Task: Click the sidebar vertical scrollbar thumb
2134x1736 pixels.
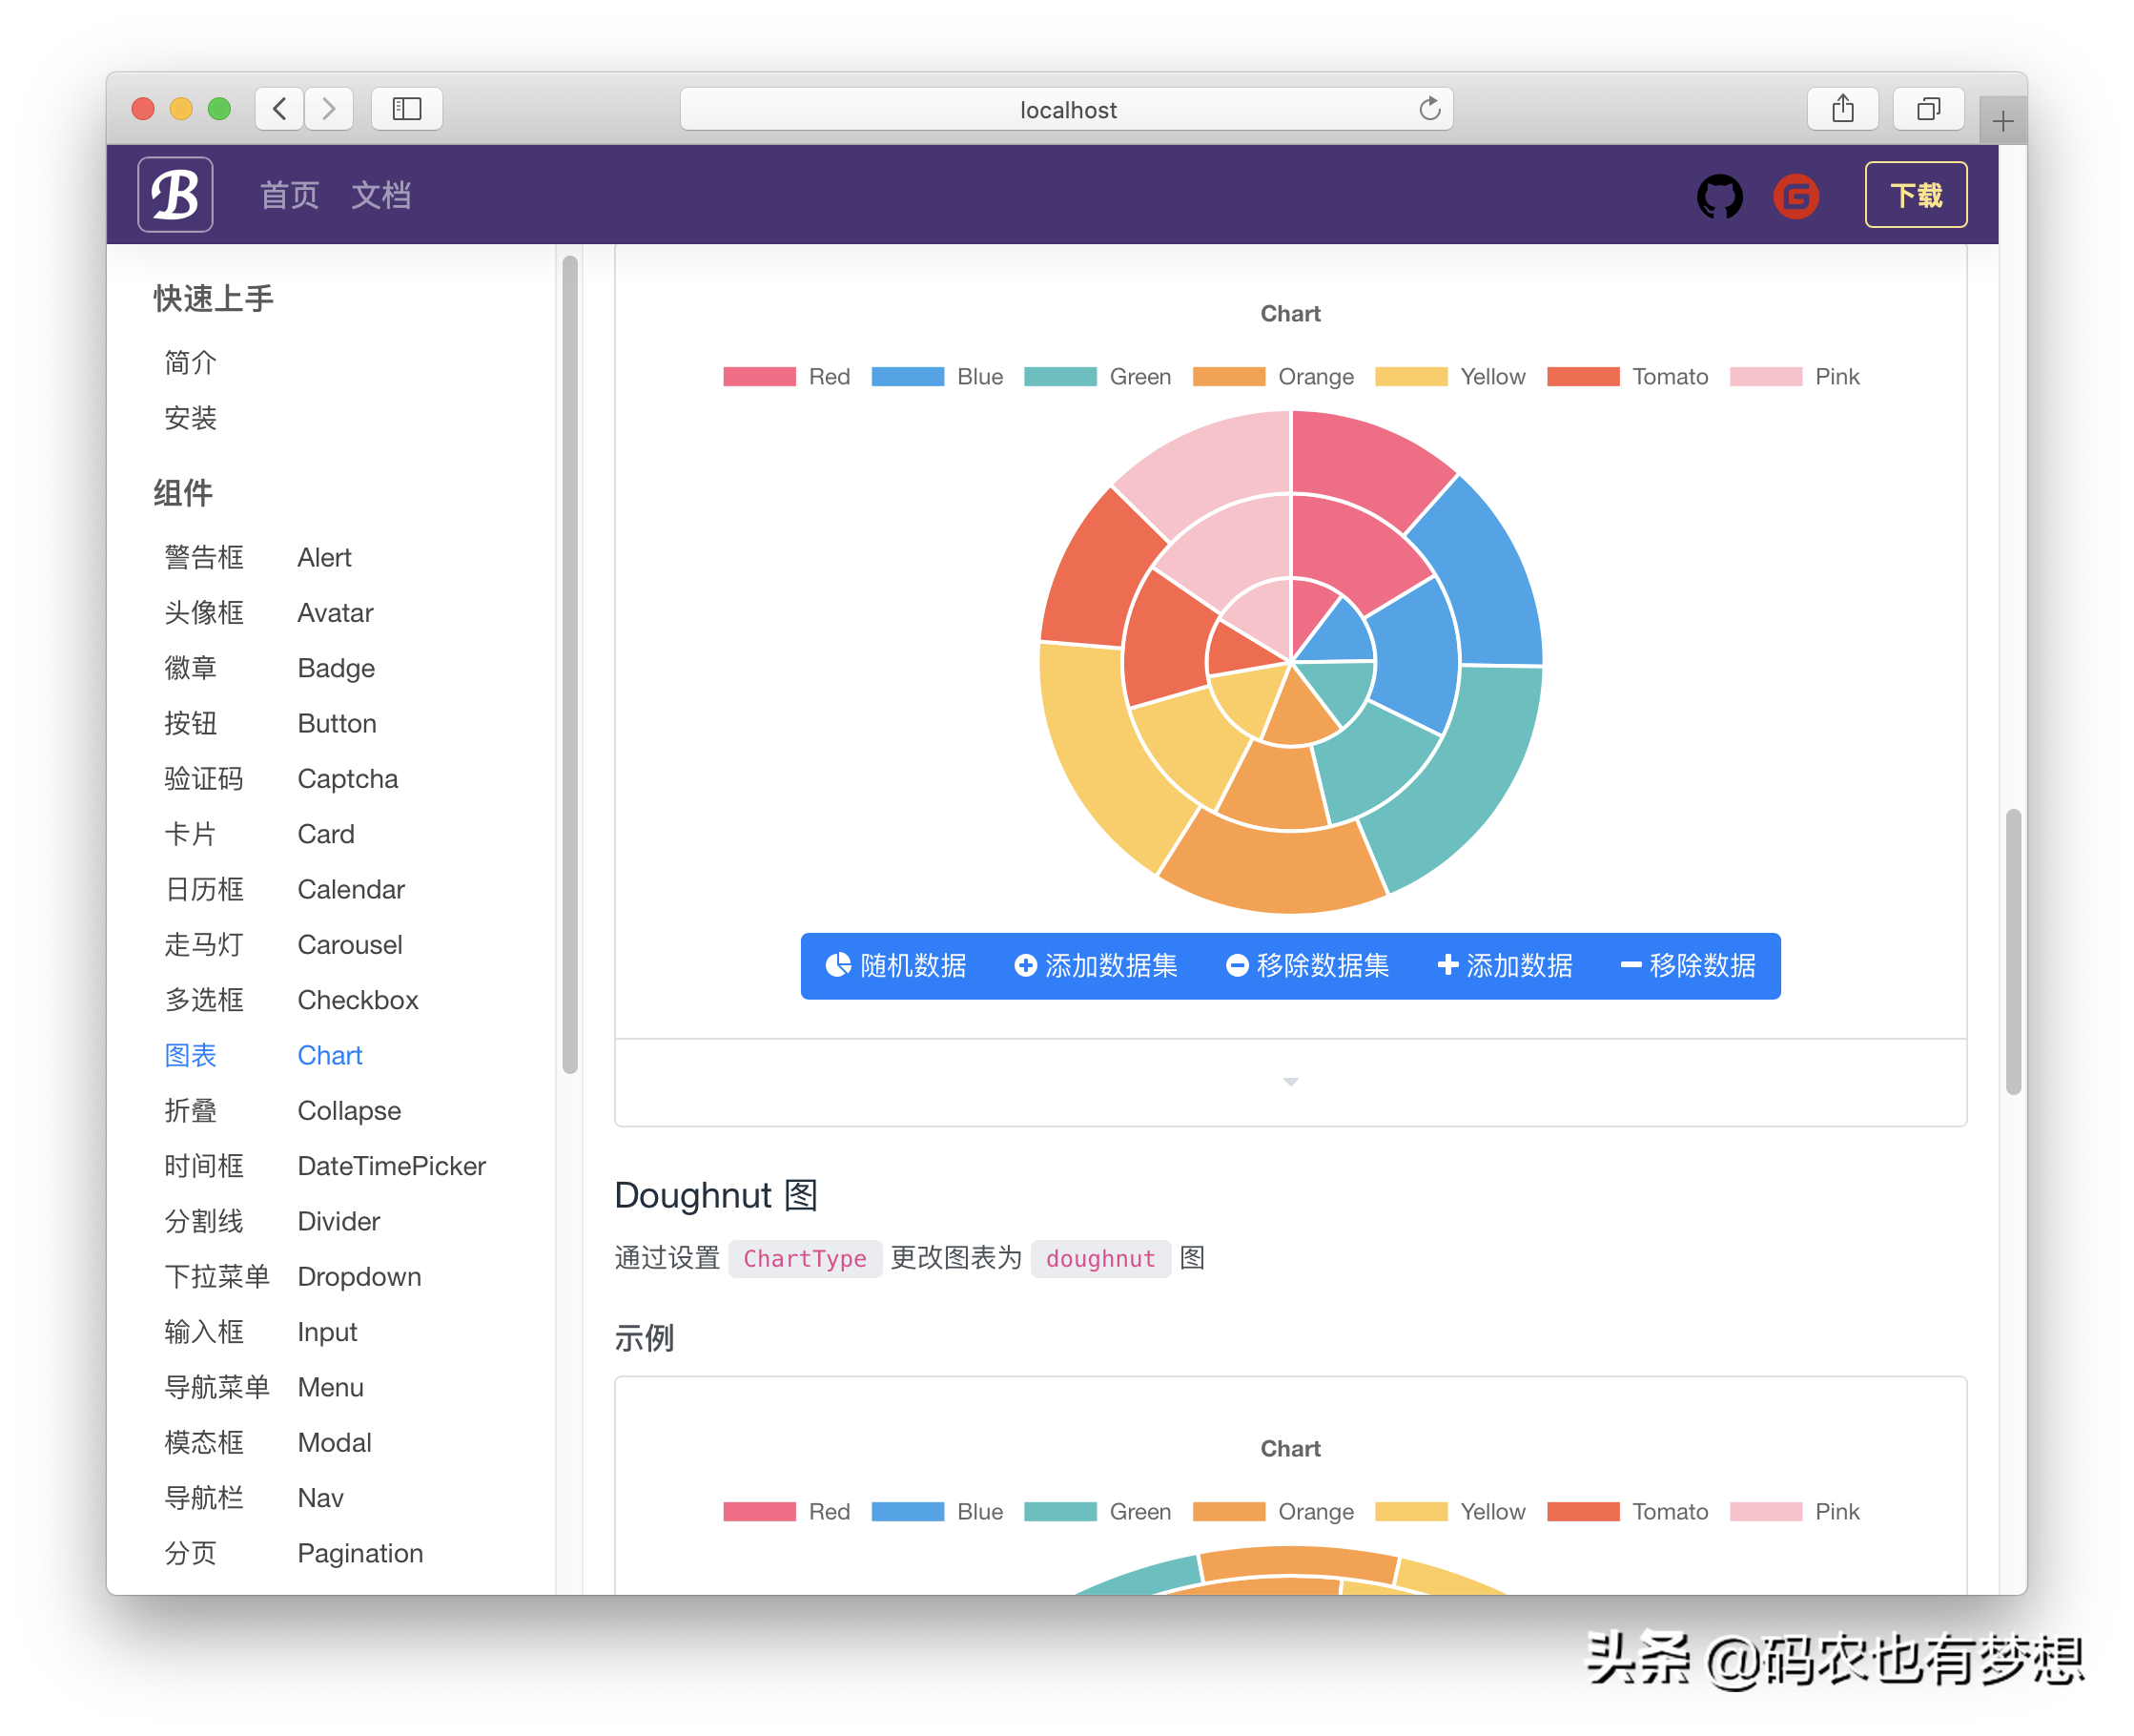Action: click(569, 665)
